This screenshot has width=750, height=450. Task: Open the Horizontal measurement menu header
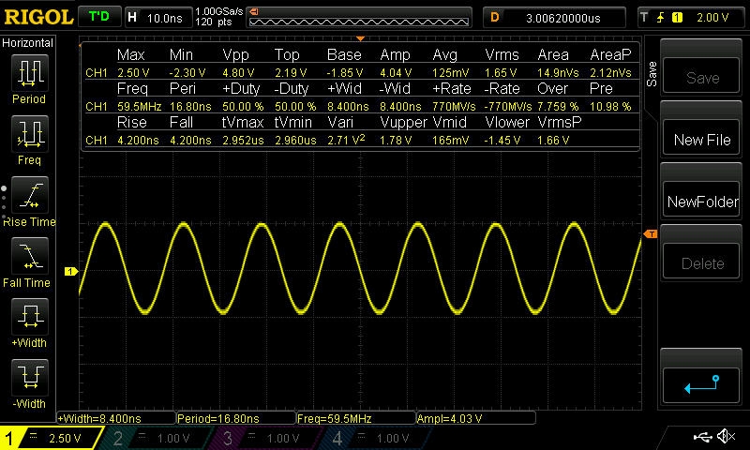pyautogui.click(x=28, y=43)
